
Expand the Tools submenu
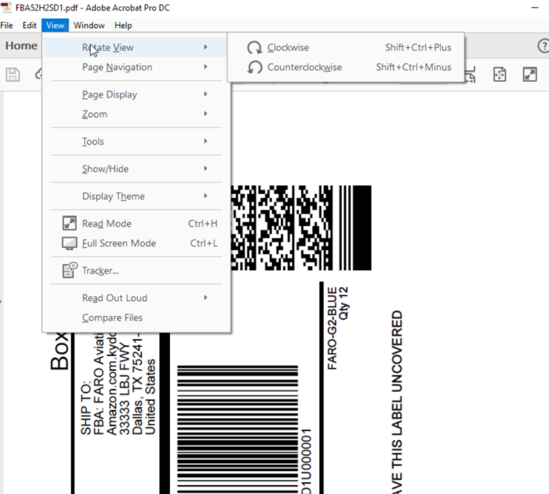point(136,141)
